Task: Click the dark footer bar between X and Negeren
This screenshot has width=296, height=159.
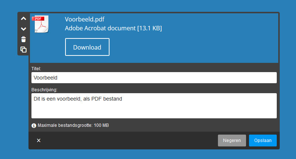Action: point(128,141)
